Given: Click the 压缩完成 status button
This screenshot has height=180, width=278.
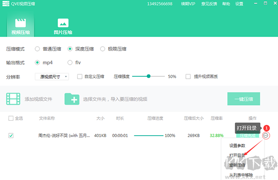Looking at the screenshot, I should [x=247, y=136].
